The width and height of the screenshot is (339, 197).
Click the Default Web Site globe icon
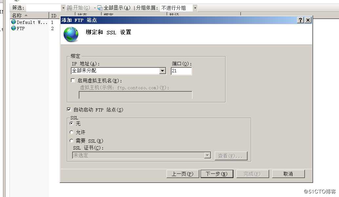point(14,22)
